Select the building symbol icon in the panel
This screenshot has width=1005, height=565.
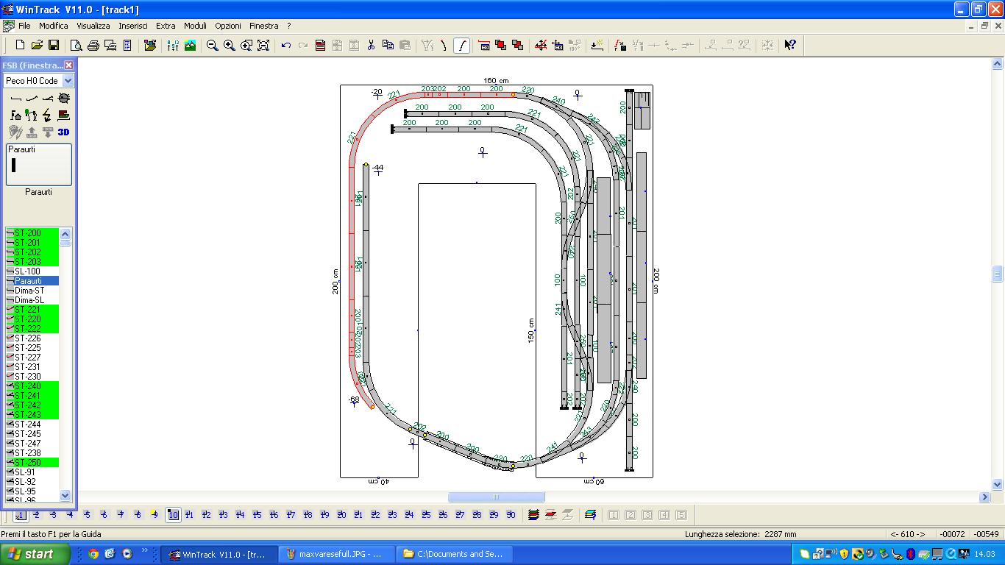coord(15,115)
